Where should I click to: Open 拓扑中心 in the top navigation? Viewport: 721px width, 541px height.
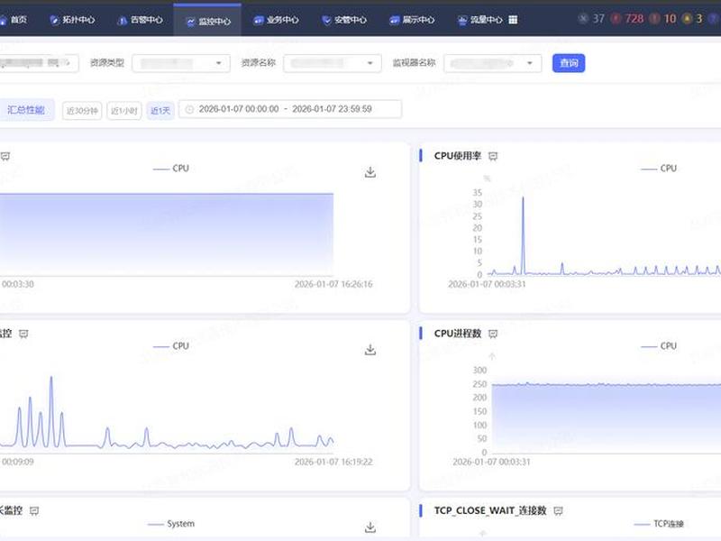(x=73, y=20)
